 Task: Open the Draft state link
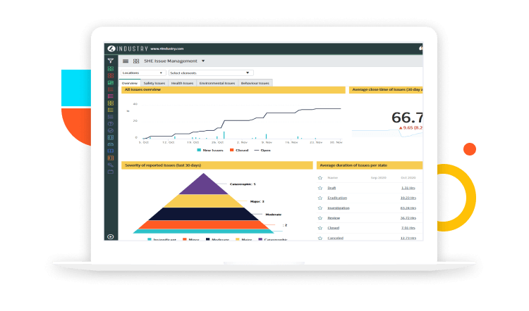coord(332,188)
